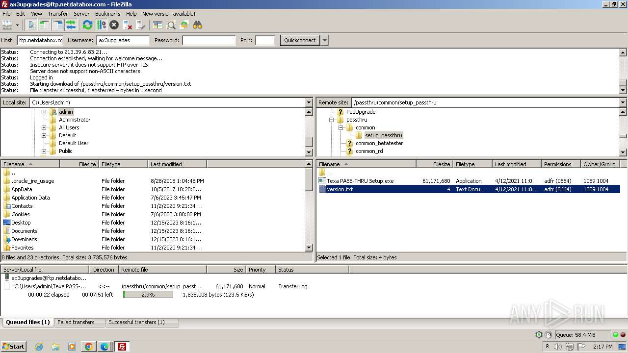Image resolution: width=628 pixels, height=353 pixels.
Task: Open the Bookmarks menu
Action: click(108, 14)
